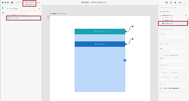The image size is (189, 101).
Task: Open the トリガー タップ dropdown
Action: [174, 37]
